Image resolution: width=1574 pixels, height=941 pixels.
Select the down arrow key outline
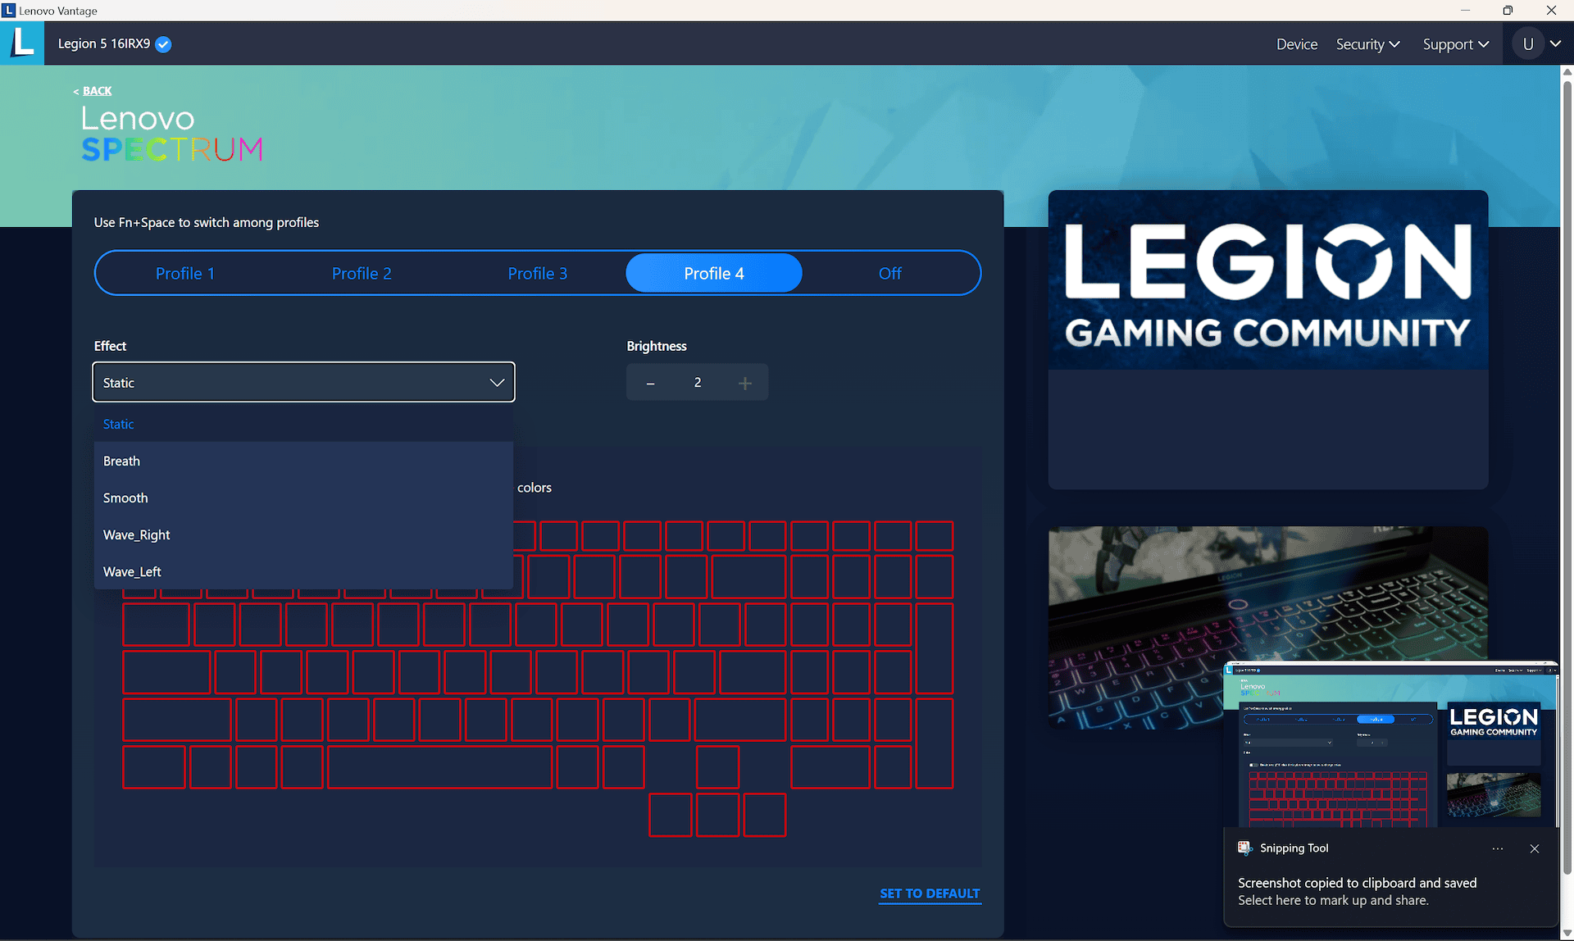[717, 815]
